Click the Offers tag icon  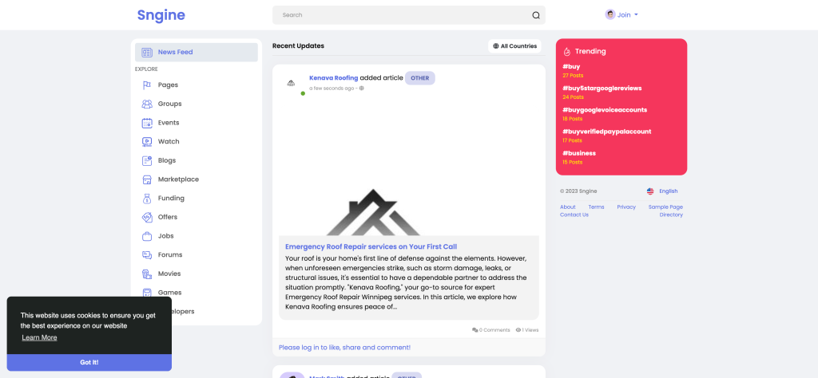tap(147, 217)
